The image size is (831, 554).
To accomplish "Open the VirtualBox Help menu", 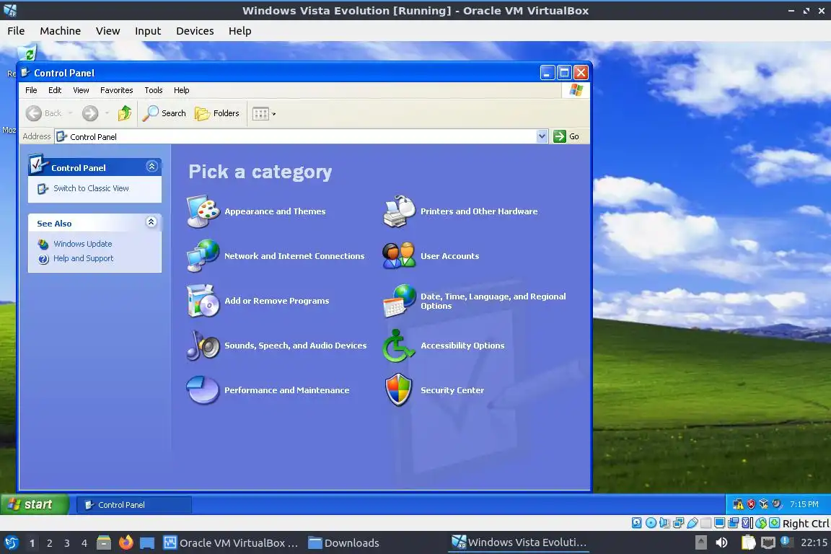I will (x=240, y=31).
